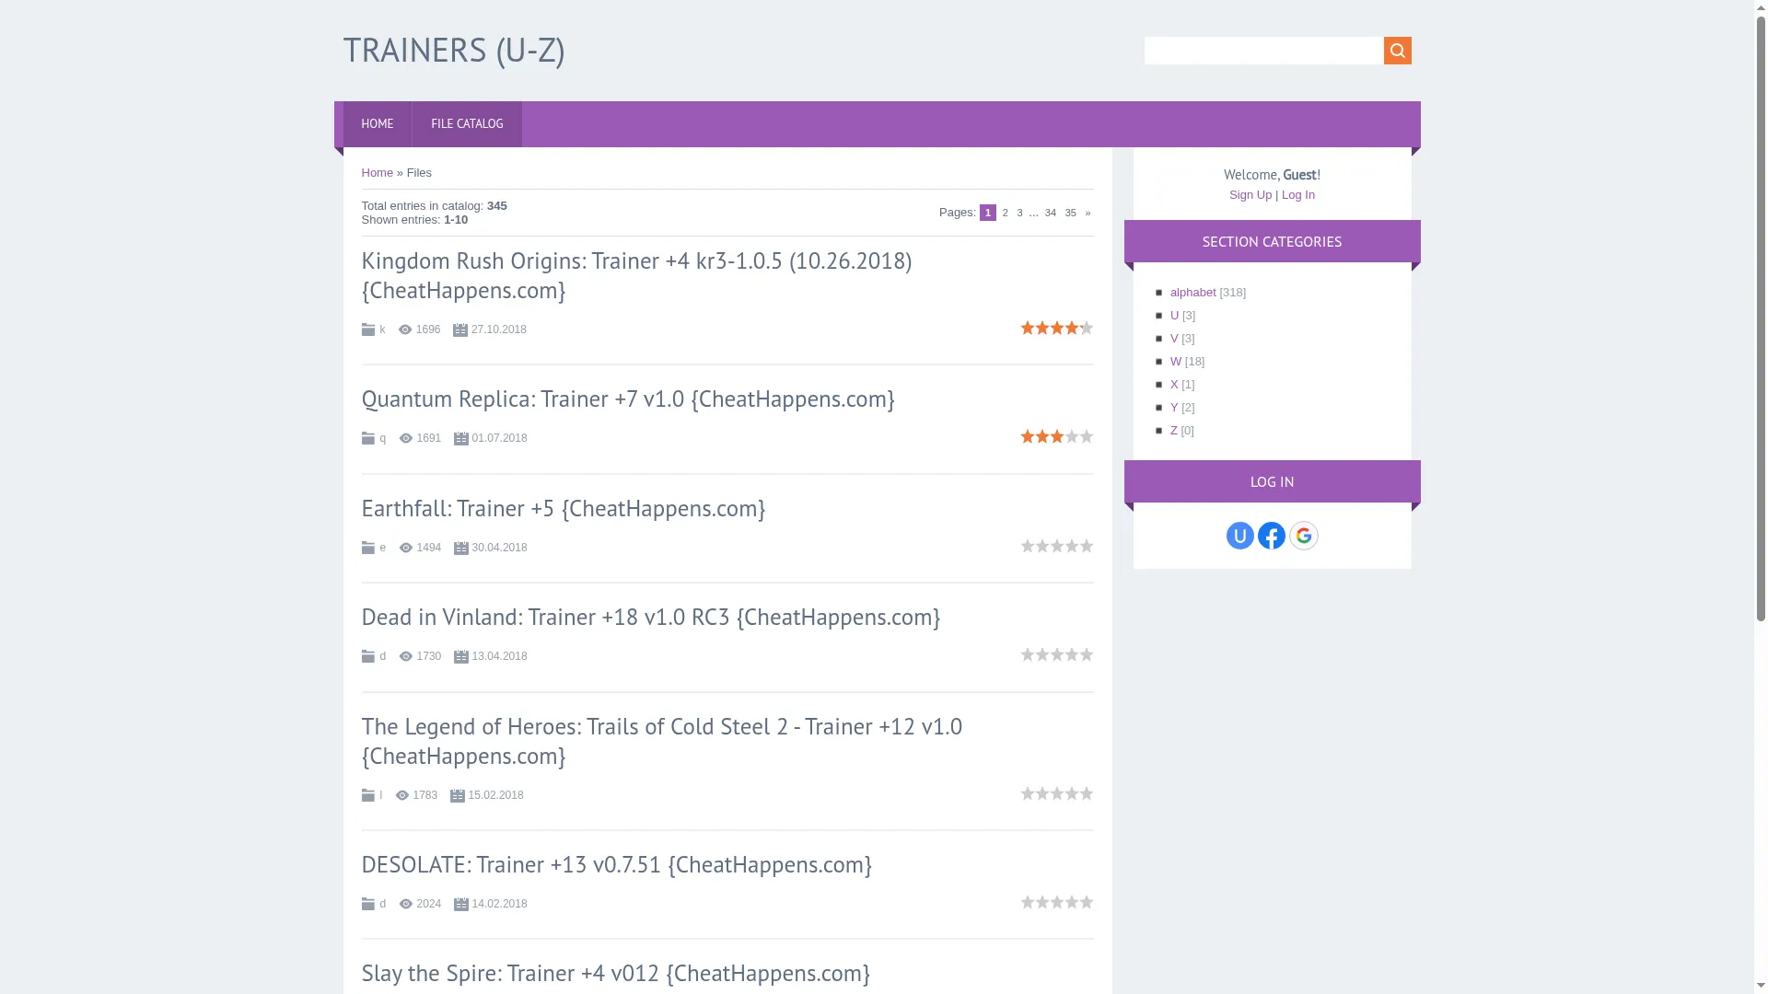Image resolution: width=1768 pixels, height=994 pixels.
Task: Open the Y category
Action: point(1174,408)
